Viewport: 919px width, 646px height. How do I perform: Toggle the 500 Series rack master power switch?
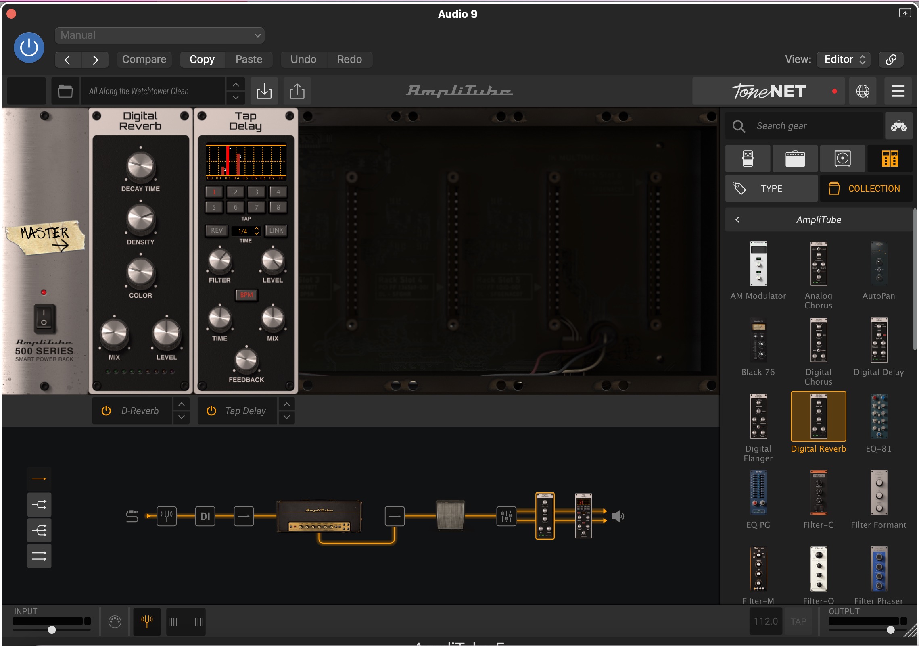point(44,318)
